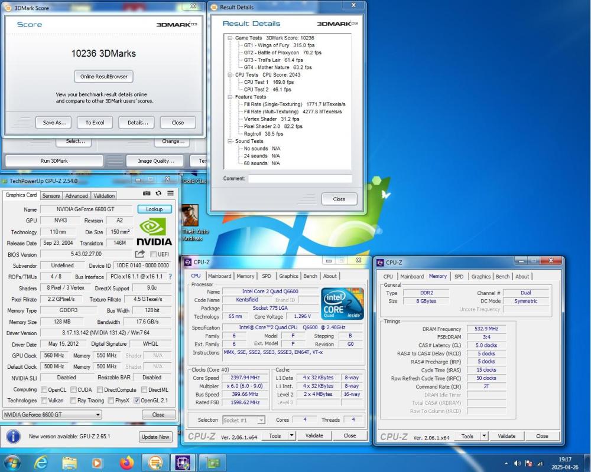Viewport: 591px width, 472px height.
Task: Open the SPD tab in CPU-Z
Action: coord(267,276)
